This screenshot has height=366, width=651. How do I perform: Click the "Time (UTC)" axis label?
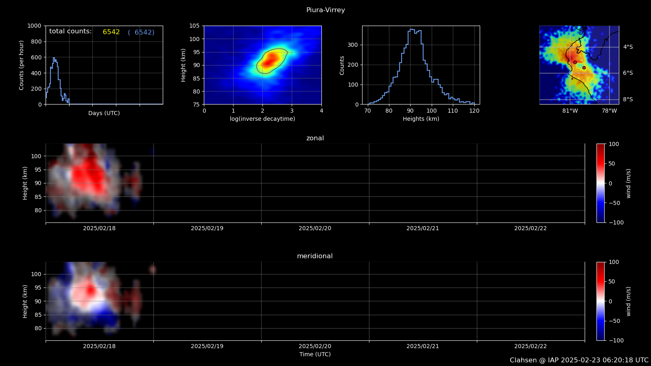click(315, 354)
